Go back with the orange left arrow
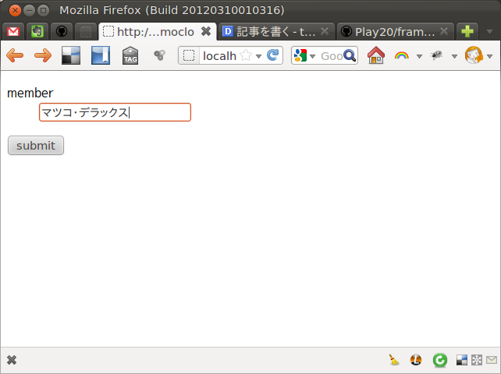The height and width of the screenshot is (374, 501). (15, 55)
